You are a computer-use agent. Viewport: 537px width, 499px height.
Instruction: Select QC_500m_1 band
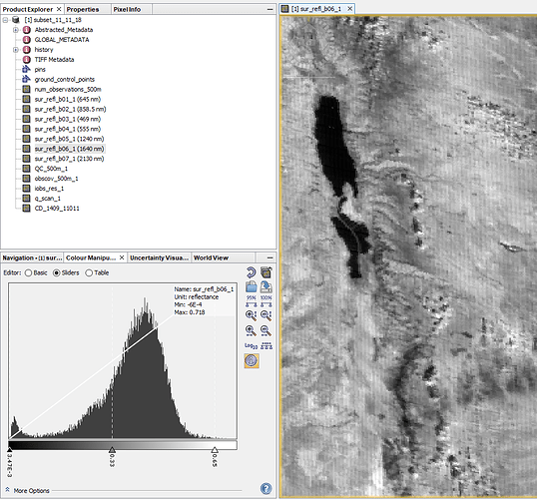[51, 170]
